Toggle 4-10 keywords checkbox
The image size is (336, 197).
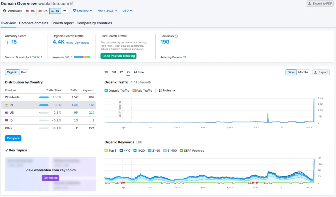pyautogui.click(x=121, y=150)
